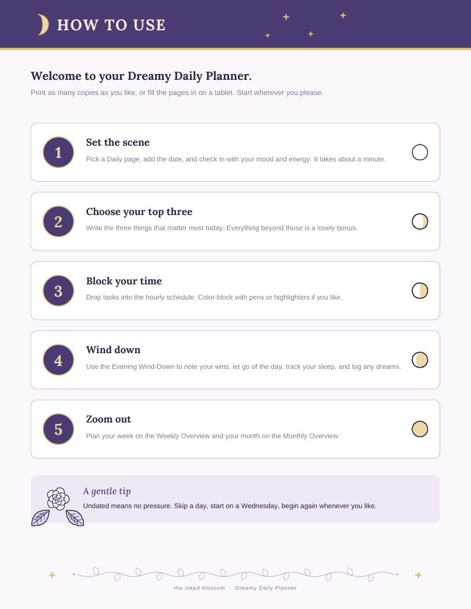
Task: Select the HOW TO USE header title
Action: pos(111,25)
